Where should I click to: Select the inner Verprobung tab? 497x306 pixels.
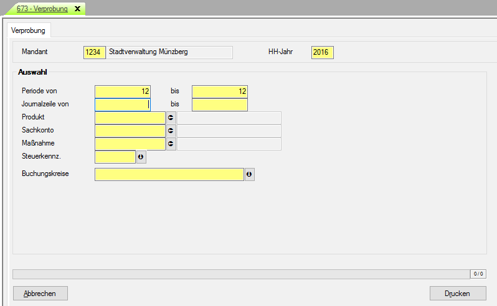(x=28, y=30)
